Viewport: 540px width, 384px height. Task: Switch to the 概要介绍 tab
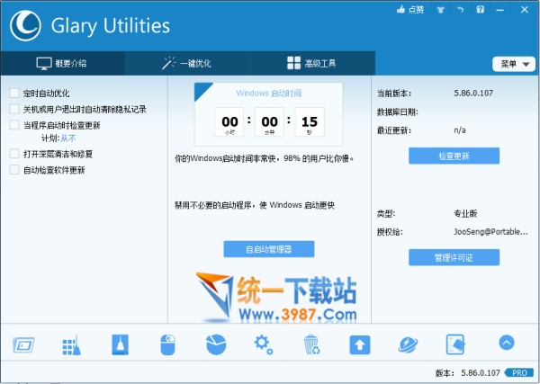62,63
